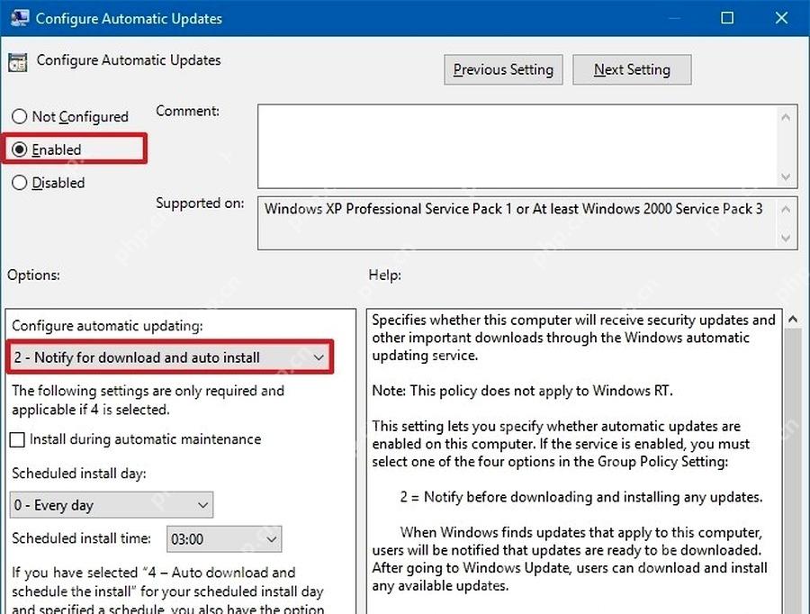This screenshot has height=614, width=810.
Task: Click the Comment box scroll up arrow
Action: pos(786,117)
